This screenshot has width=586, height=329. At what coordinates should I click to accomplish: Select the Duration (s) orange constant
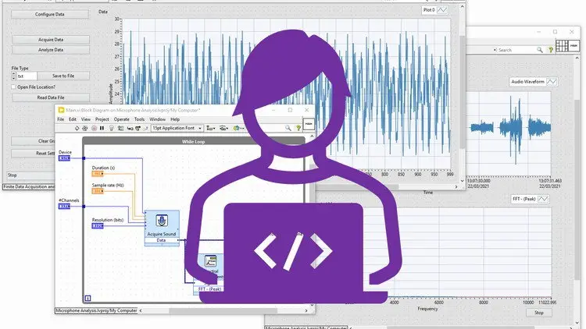(x=98, y=174)
